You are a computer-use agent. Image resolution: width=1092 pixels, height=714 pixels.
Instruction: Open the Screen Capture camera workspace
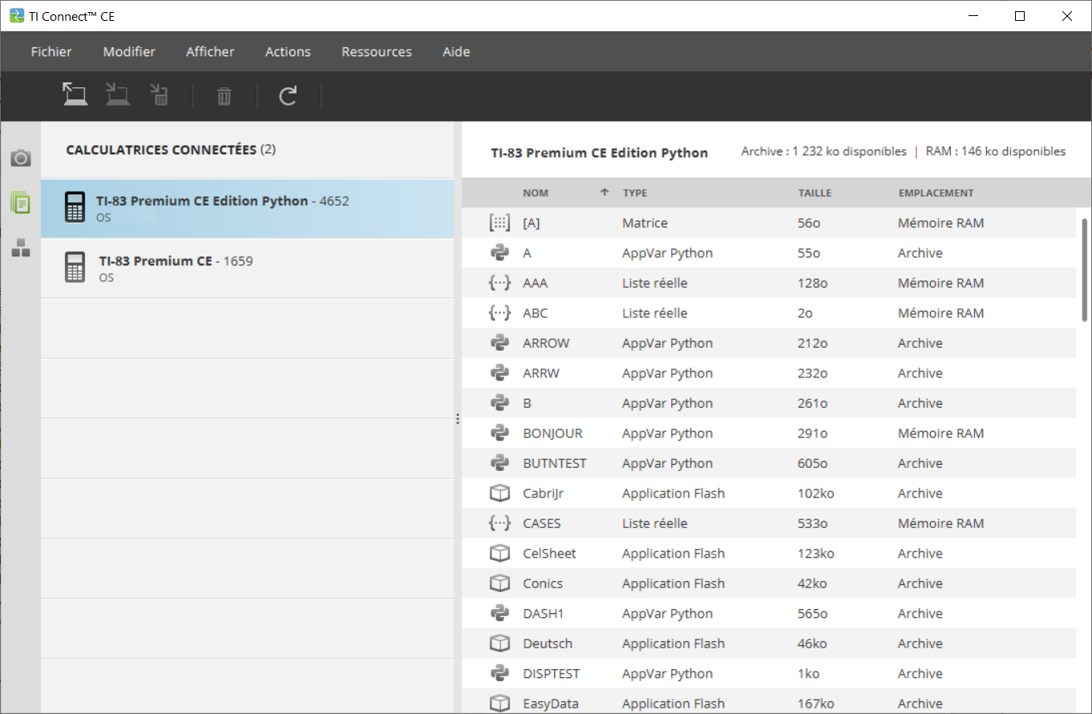coord(21,159)
